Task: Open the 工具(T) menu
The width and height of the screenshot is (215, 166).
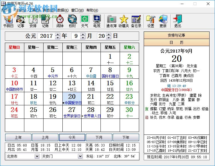Action: (x=35, y=10)
